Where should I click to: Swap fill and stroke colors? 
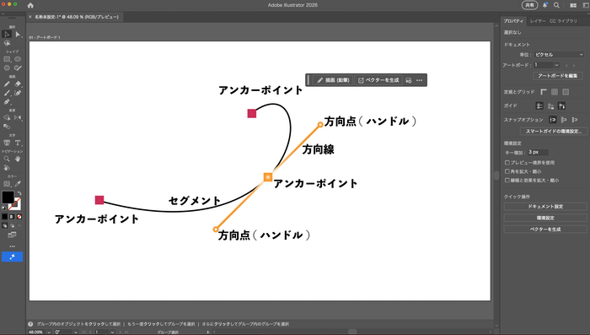pos(19,193)
